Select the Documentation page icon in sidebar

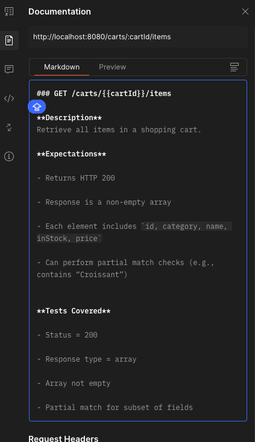coord(9,40)
